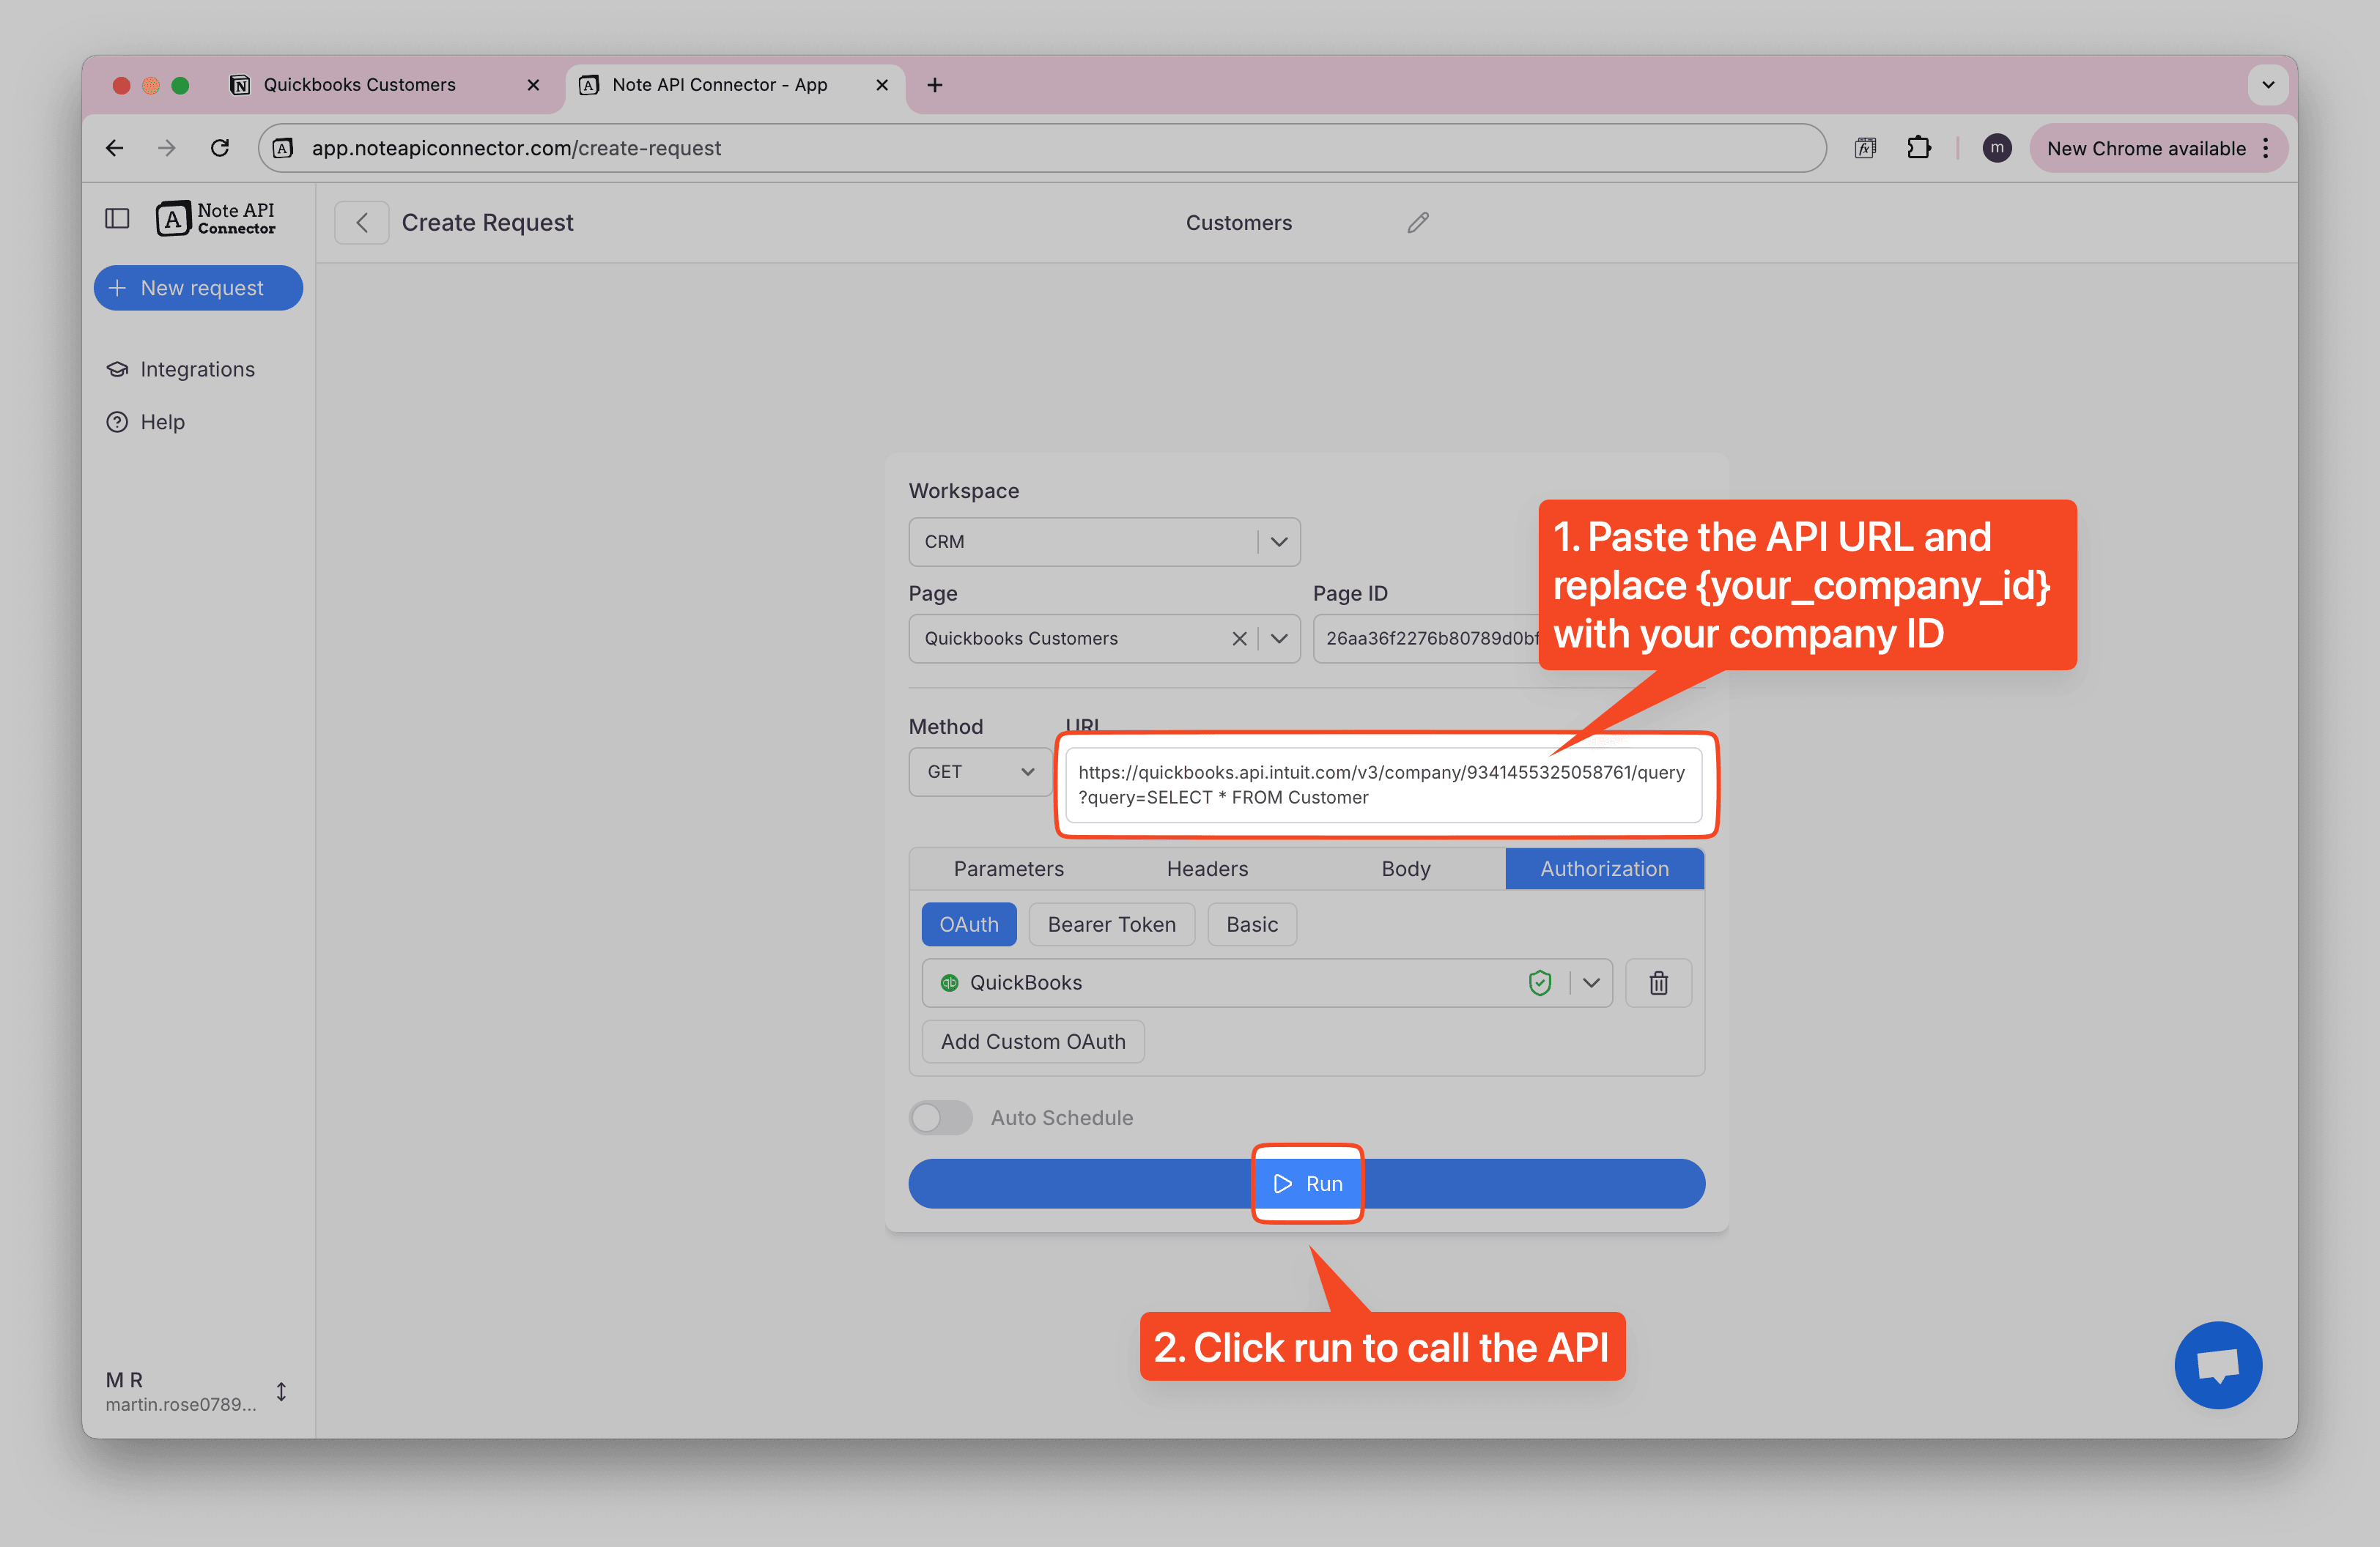The width and height of the screenshot is (2380, 1547).
Task: Expand the account switcher arrows for M R
Action: coord(281,1391)
